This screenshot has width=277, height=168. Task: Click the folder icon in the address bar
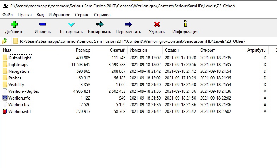click(x=16, y=41)
